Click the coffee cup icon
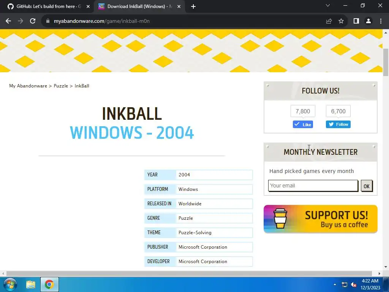Viewport: 389px width, 292px height. click(x=280, y=218)
